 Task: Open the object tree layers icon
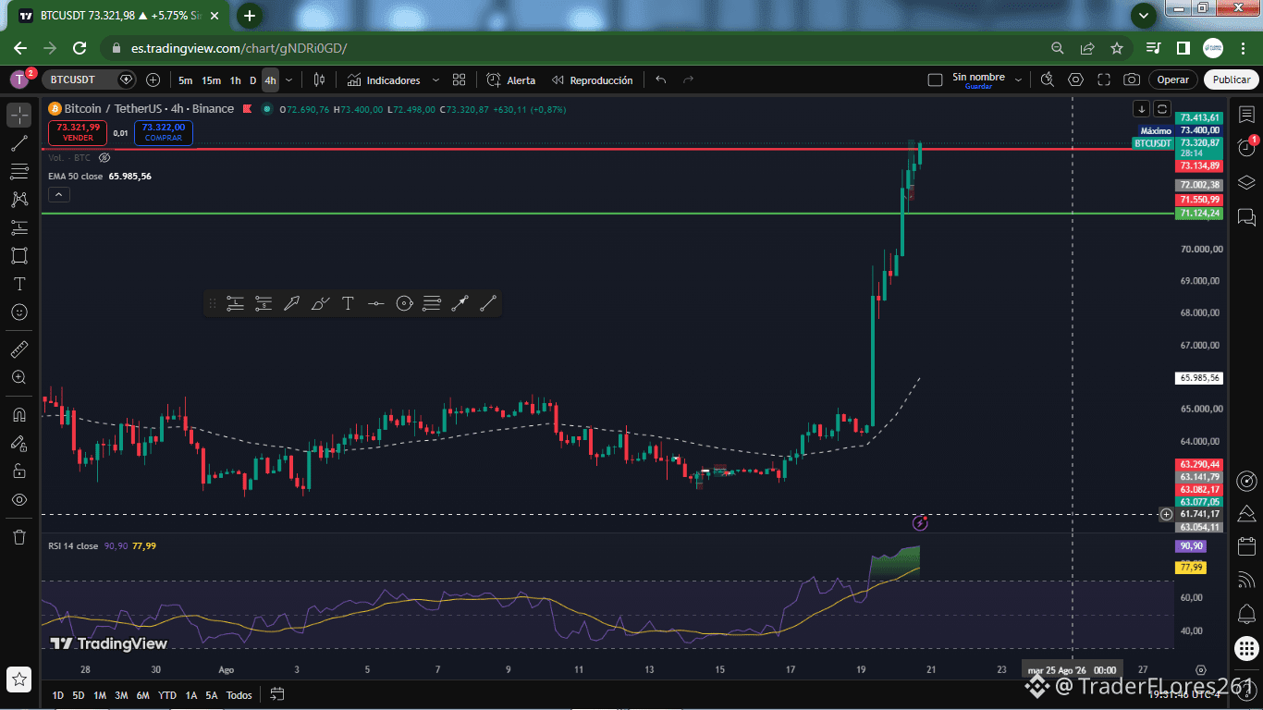(x=1246, y=182)
